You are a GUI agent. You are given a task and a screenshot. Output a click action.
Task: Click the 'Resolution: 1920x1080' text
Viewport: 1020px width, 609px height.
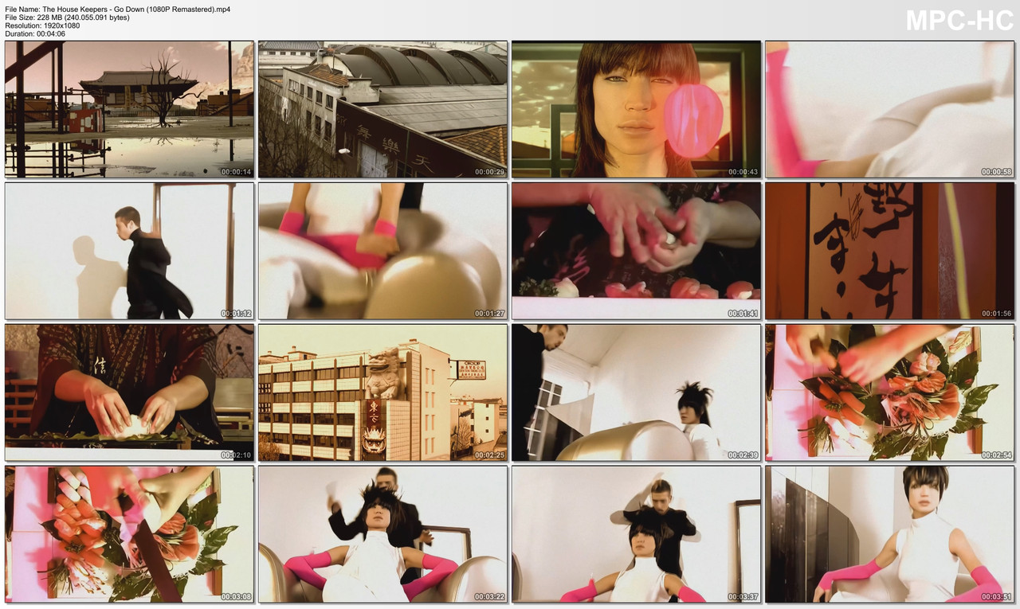coord(42,25)
